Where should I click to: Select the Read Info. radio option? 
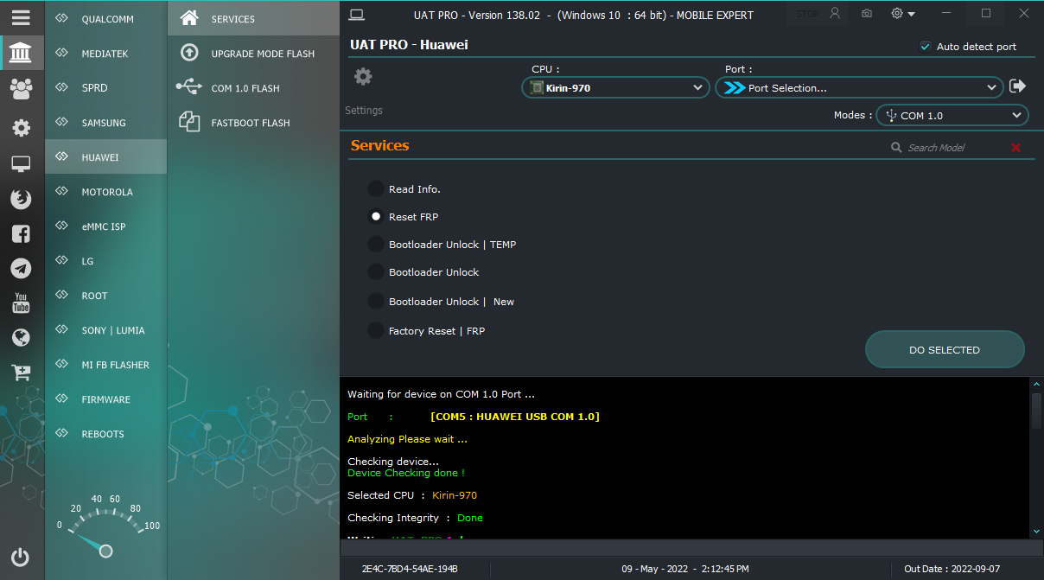[376, 188]
